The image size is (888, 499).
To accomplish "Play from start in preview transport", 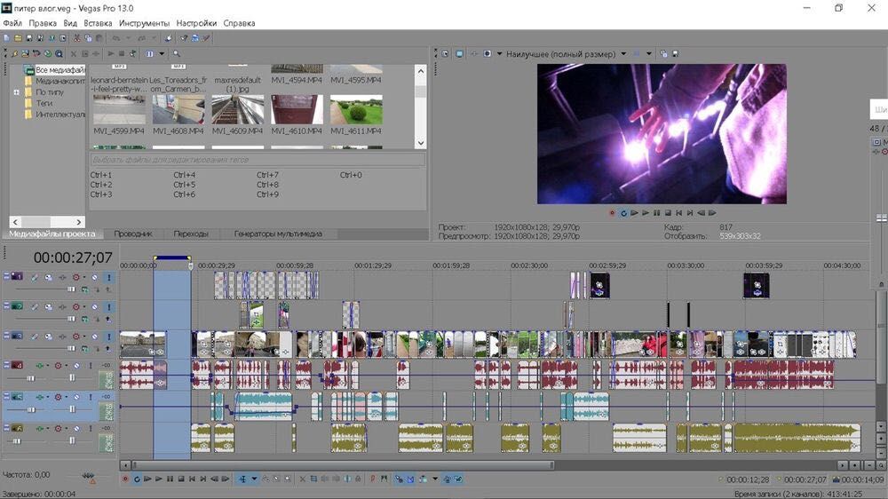I will point(634,213).
